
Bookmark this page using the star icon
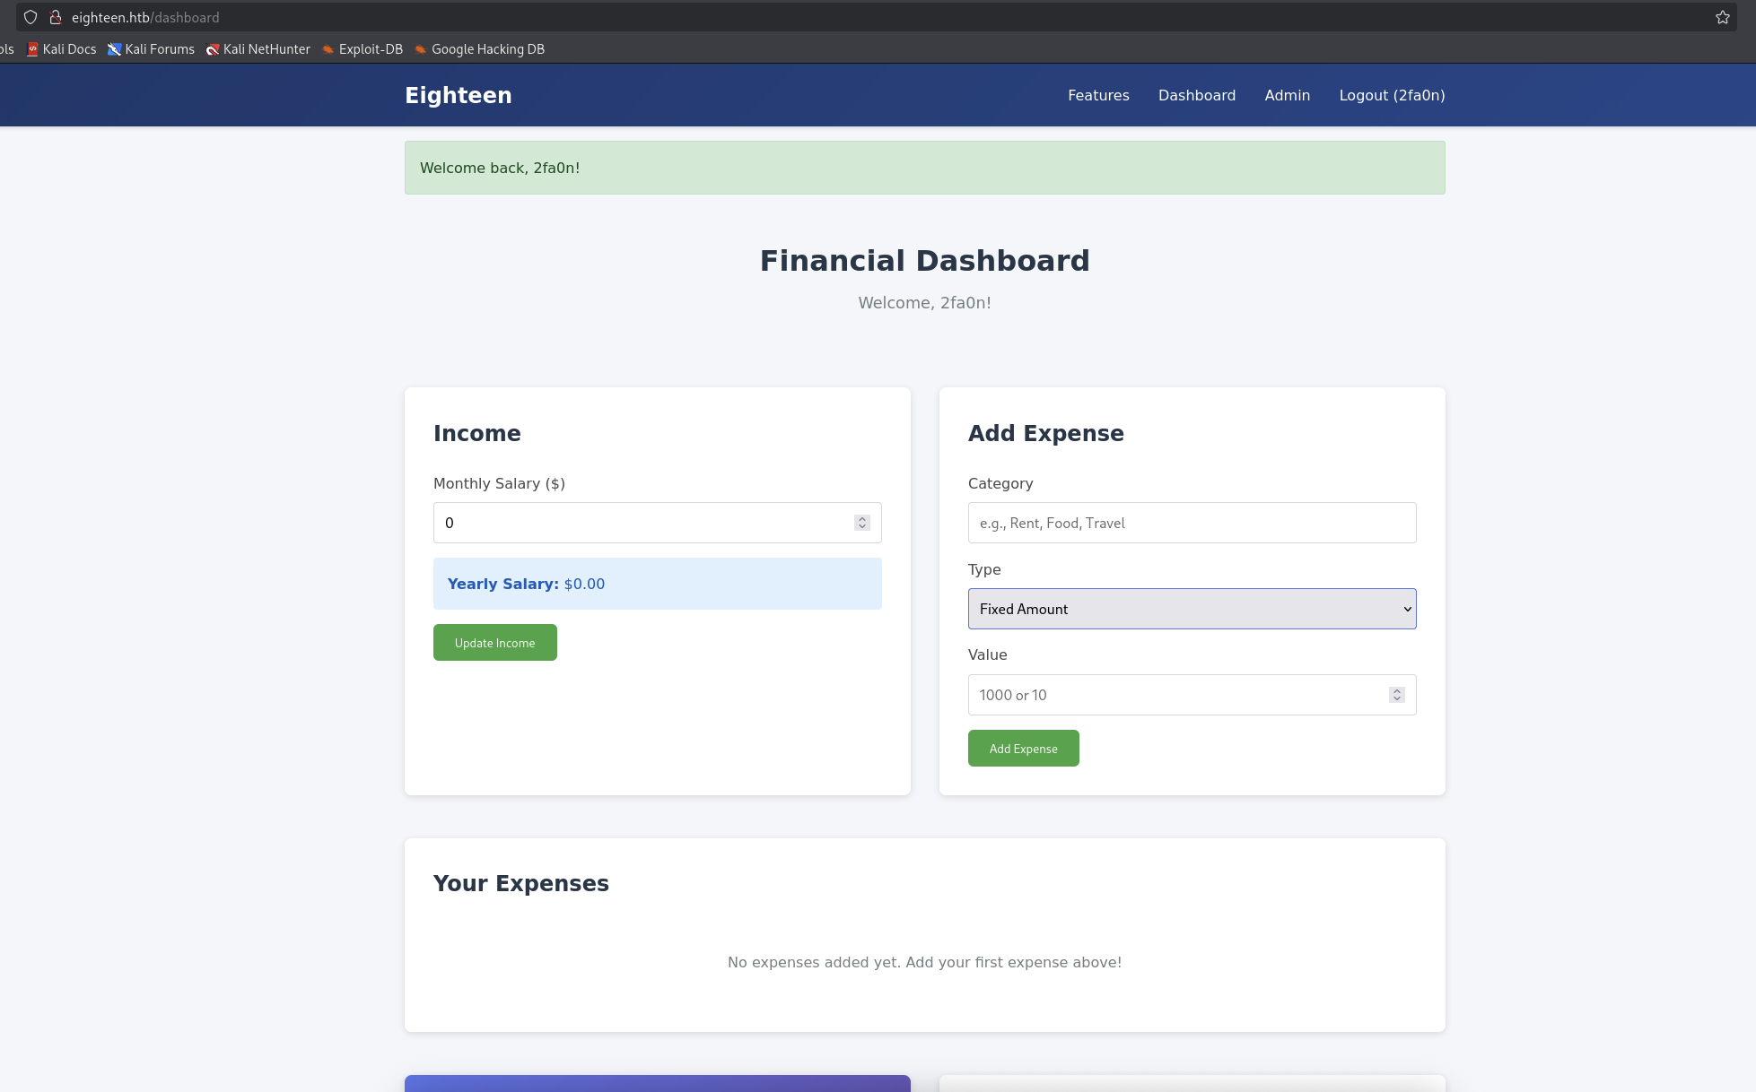[1722, 17]
